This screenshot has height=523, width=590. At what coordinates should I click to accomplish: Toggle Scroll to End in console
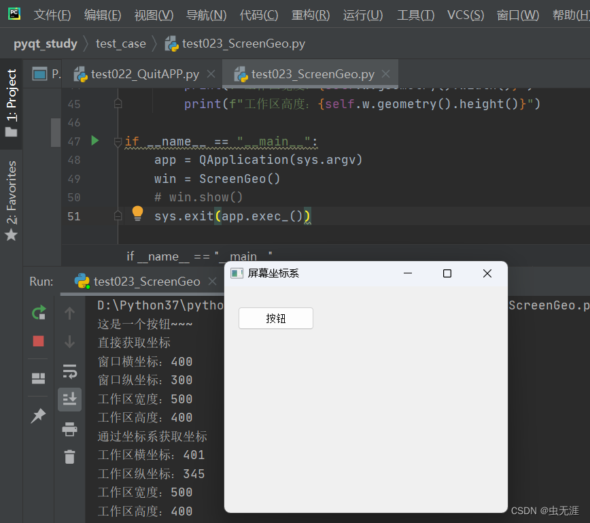tap(69, 399)
